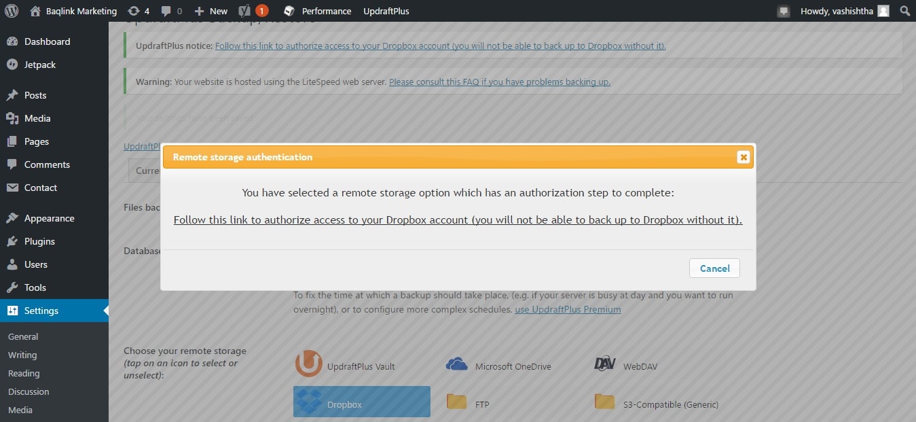Screen dimensions: 916x422
Task: Open Pages in the sidebar
Action: point(54,141)
